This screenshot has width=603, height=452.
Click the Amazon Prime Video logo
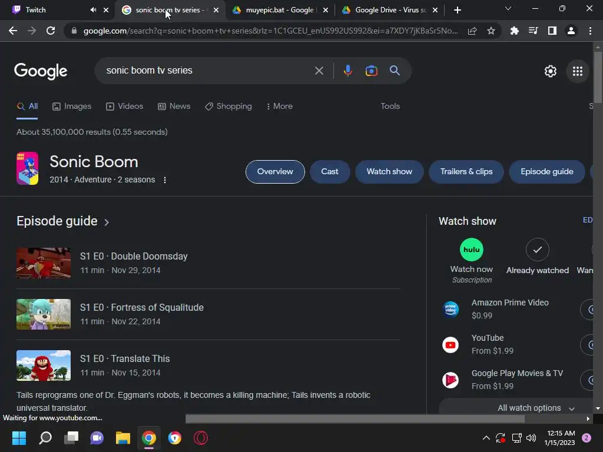click(450, 309)
